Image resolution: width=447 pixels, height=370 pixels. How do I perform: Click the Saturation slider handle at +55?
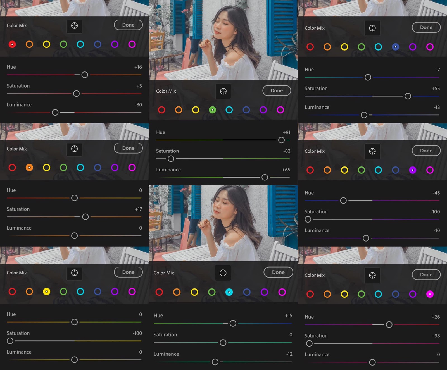pyautogui.click(x=408, y=96)
